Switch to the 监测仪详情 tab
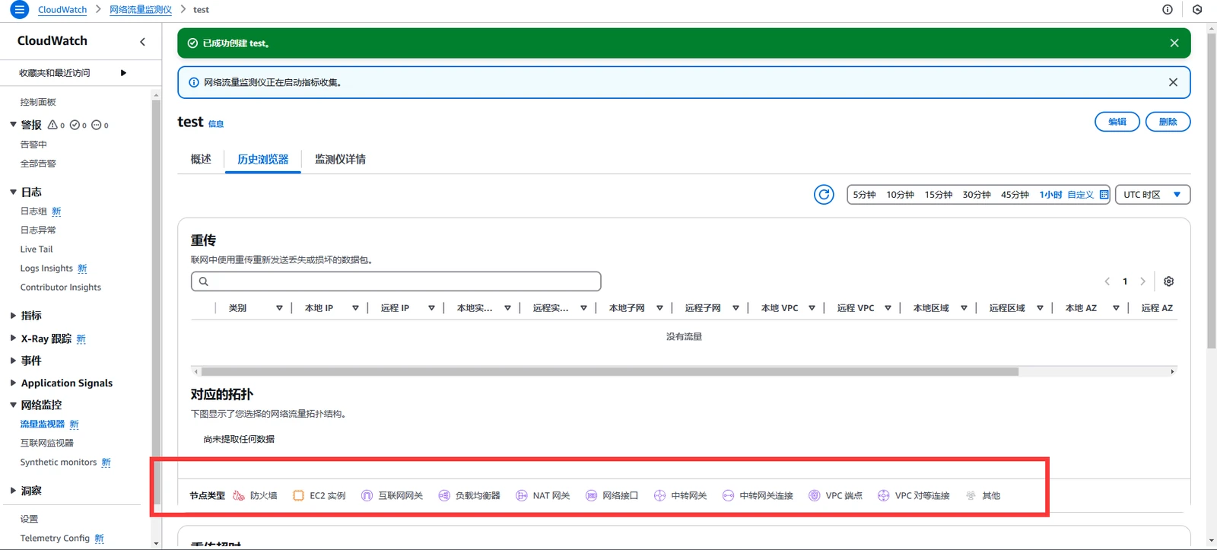The width and height of the screenshot is (1217, 550). pos(340,159)
